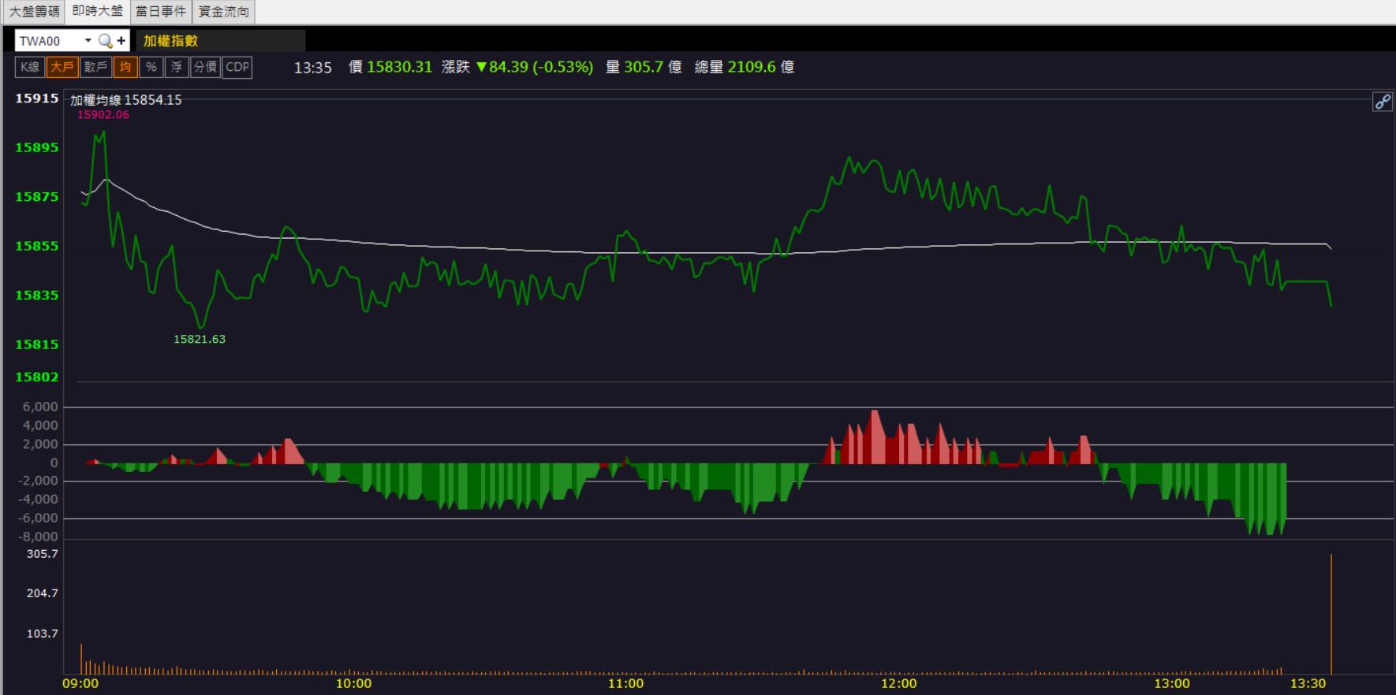Toggle the 均 average line button
This screenshot has width=1396, height=695.
click(x=125, y=67)
